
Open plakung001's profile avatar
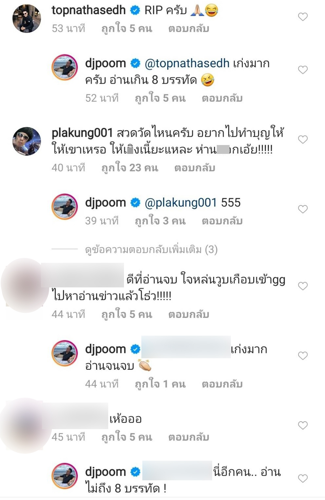(27, 141)
